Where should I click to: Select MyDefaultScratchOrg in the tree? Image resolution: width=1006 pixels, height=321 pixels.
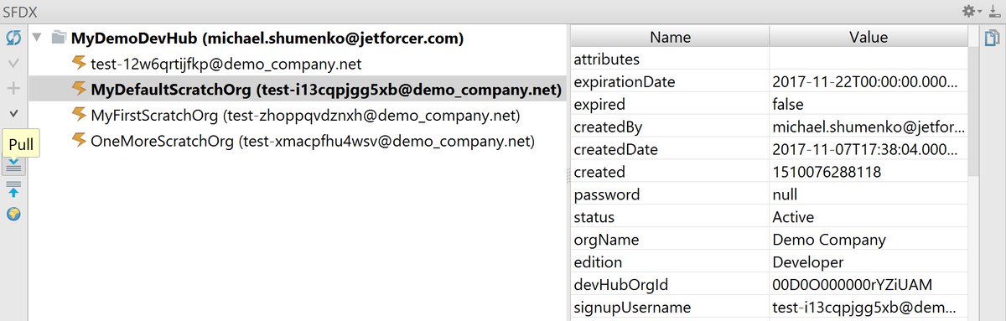316,89
